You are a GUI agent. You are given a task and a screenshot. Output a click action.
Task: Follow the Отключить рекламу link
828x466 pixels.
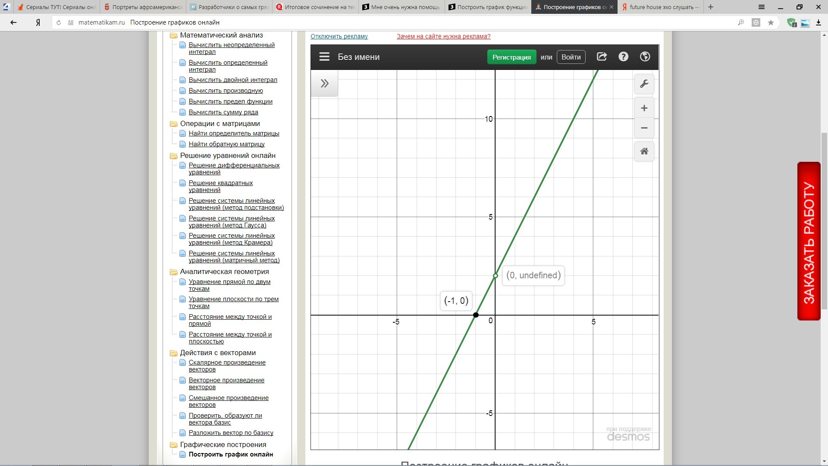coord(339,36)
